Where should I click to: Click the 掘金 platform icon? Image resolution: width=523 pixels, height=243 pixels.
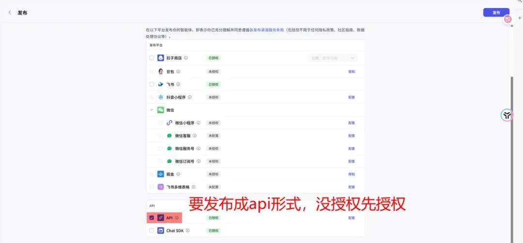click(160, 174)
